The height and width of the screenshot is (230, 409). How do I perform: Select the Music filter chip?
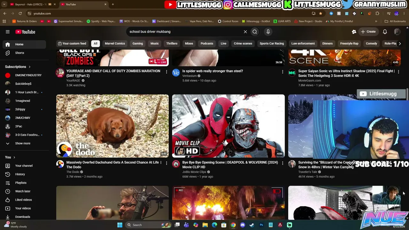[155, 43]
